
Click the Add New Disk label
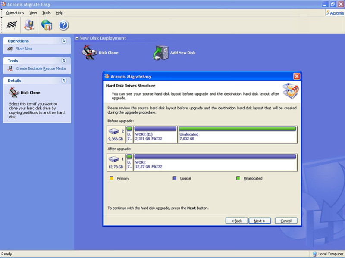click(183, 53)
